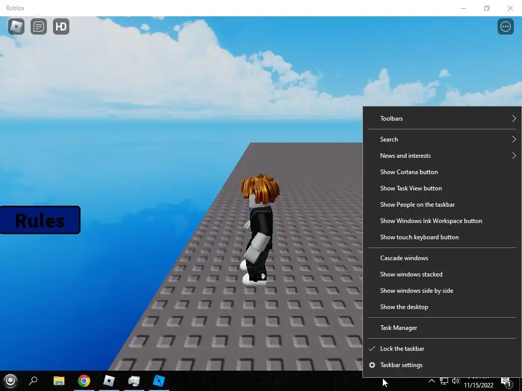Image resolution: width=522 pixels, height=391 pixels.
Task: Toggle Show Windows Ink Workspace button
Action: [x=442, y=221]
